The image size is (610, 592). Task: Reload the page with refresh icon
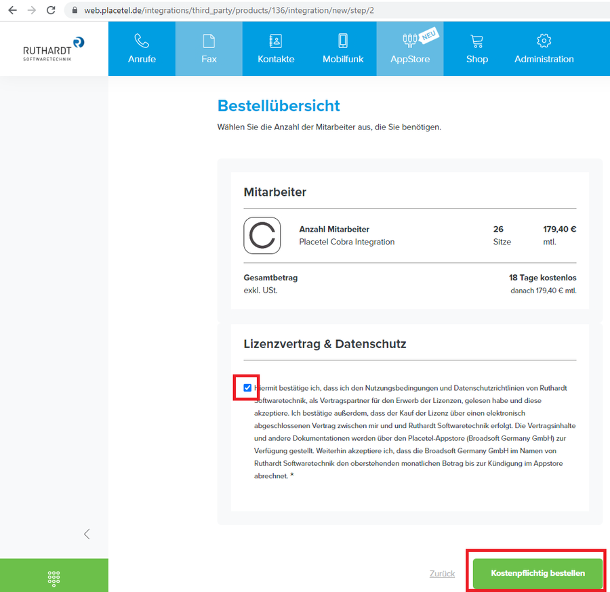[51, 10]
